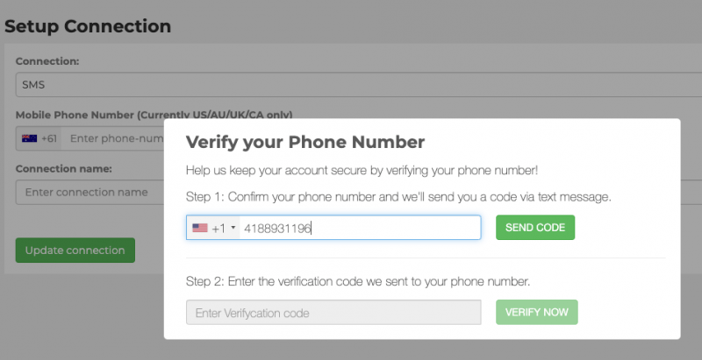
Task: Click the phone field containing 4188931196
Action: [360, 228]
